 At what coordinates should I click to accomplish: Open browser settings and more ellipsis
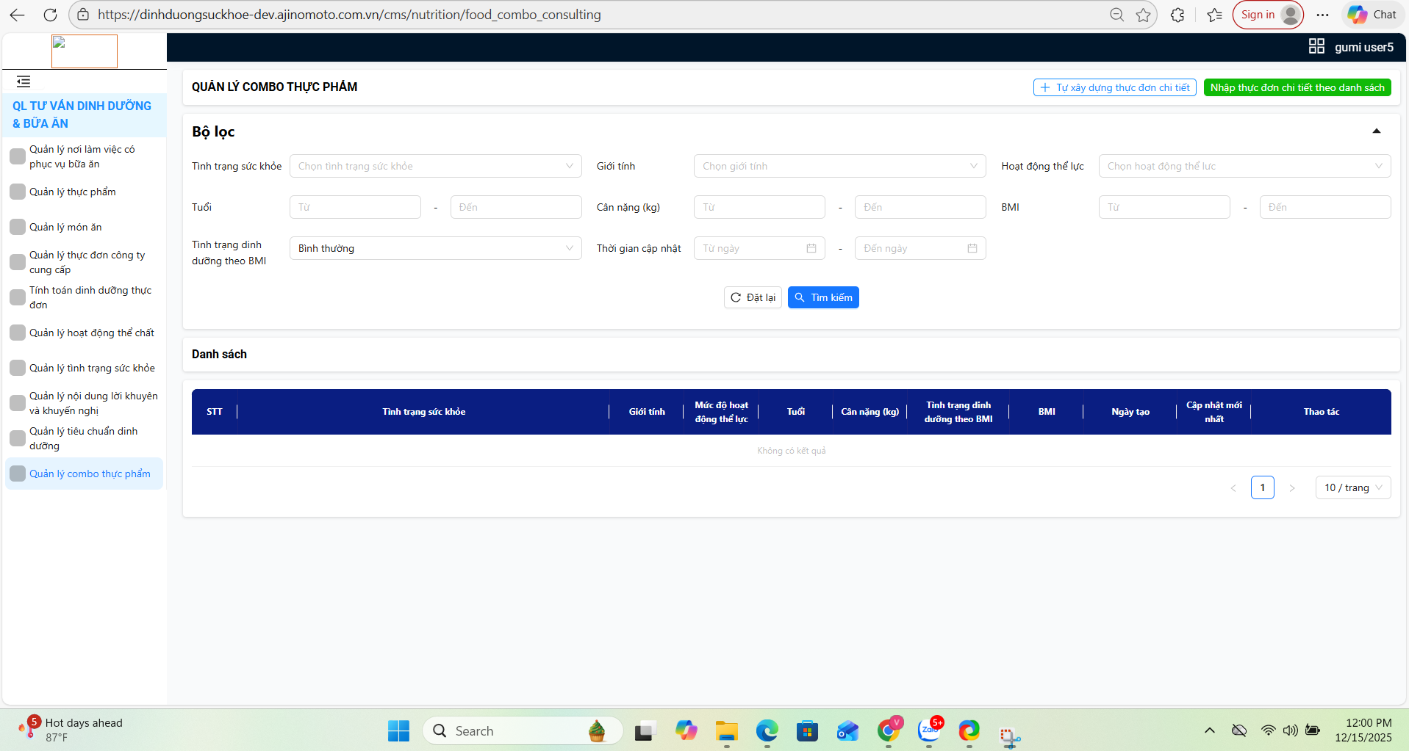click(1322, 15)
